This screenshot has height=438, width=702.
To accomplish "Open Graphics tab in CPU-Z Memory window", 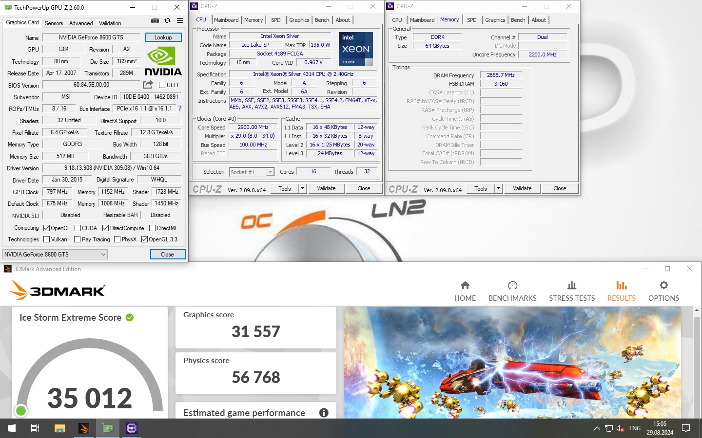I will [x=495, y=20].
